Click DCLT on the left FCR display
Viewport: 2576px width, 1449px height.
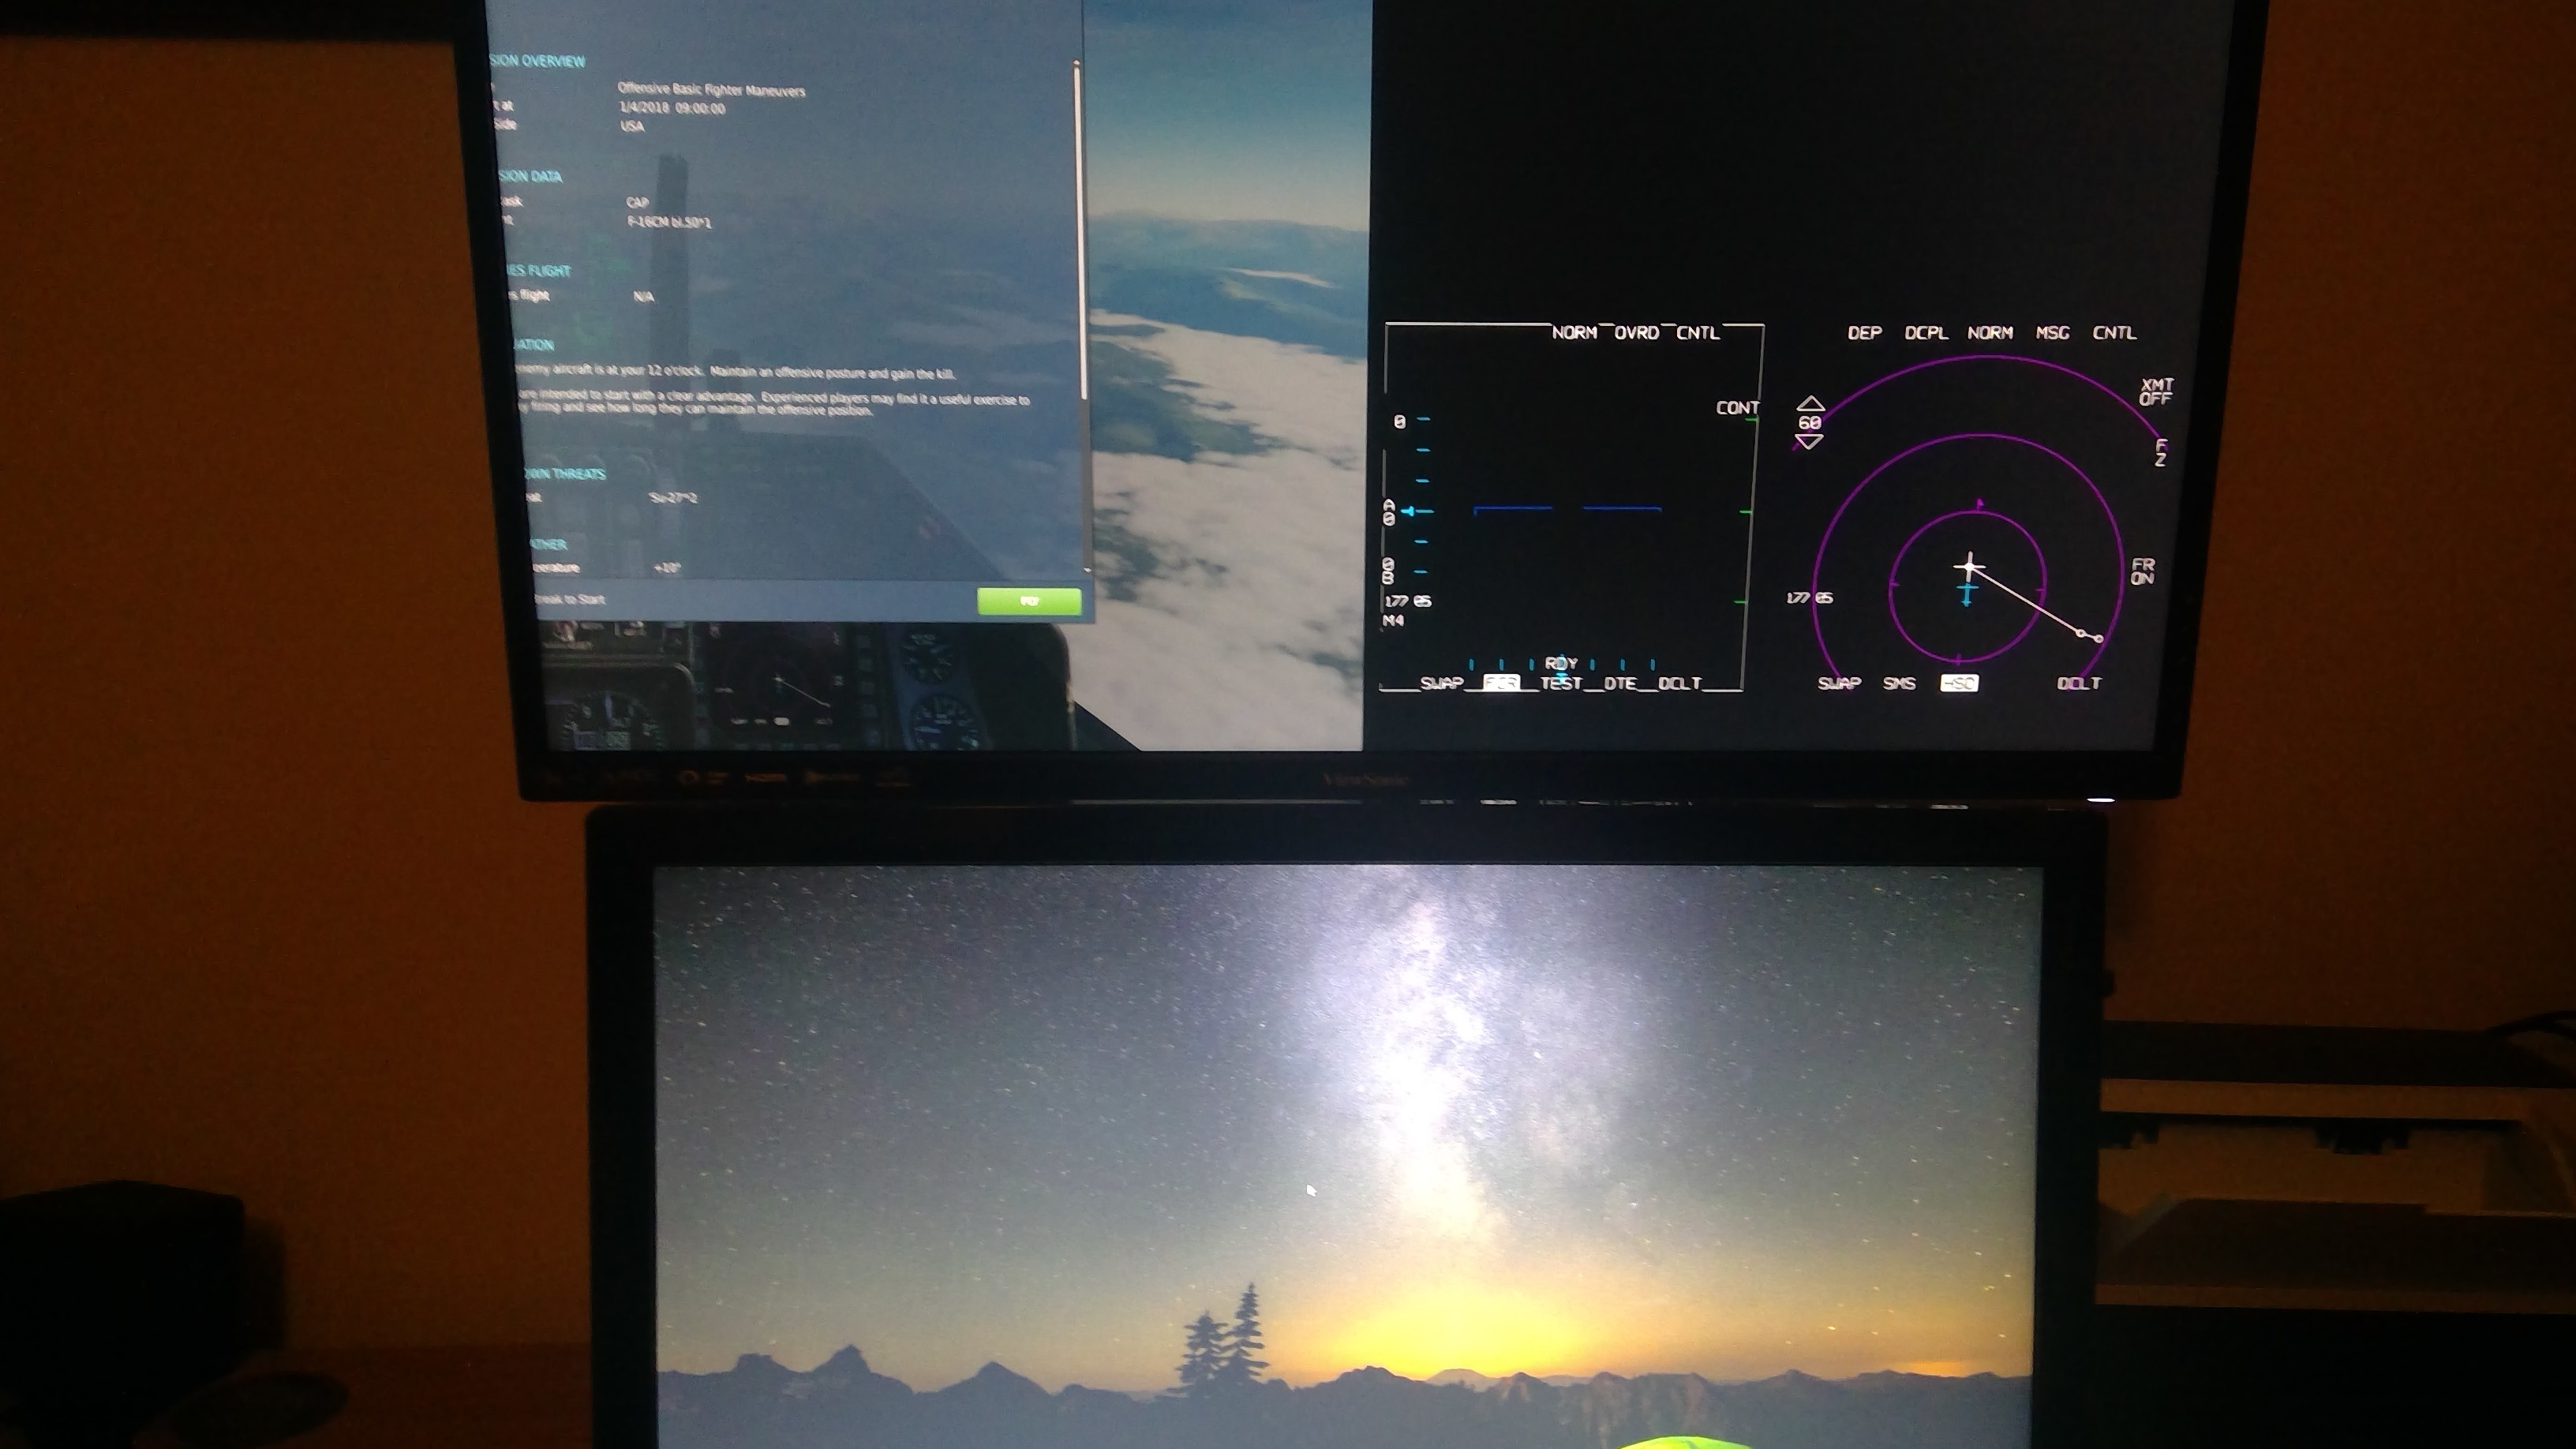1680,683
